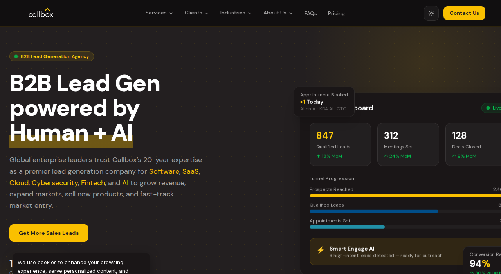Image resolution: width=501 pixels, height=274 pixels.
Task: Select the 312 Meetings Set card
Action: 408,144
